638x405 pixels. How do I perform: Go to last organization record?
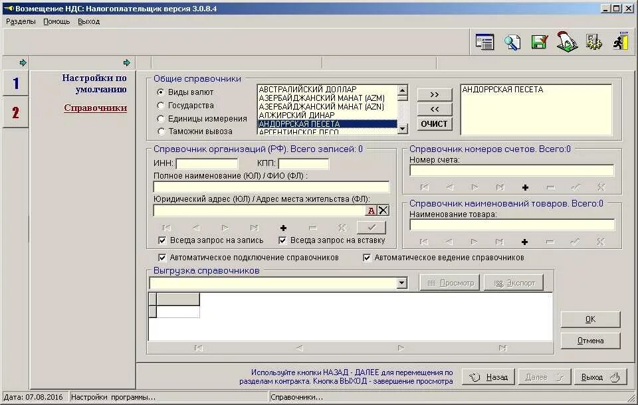(x=255, y=228)
